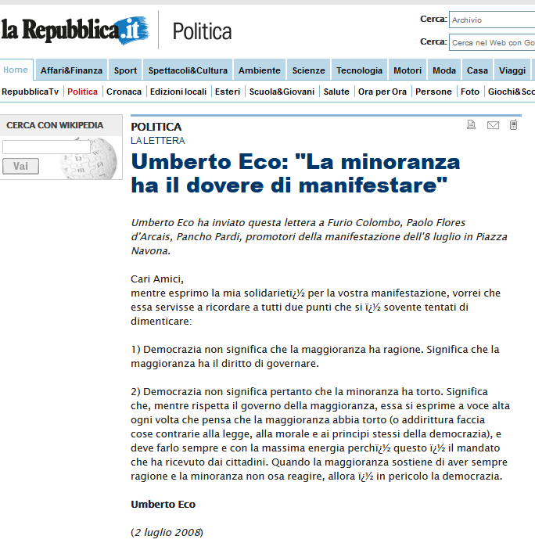
Task: Select the Moda tab
Action: tap(444, 70)
